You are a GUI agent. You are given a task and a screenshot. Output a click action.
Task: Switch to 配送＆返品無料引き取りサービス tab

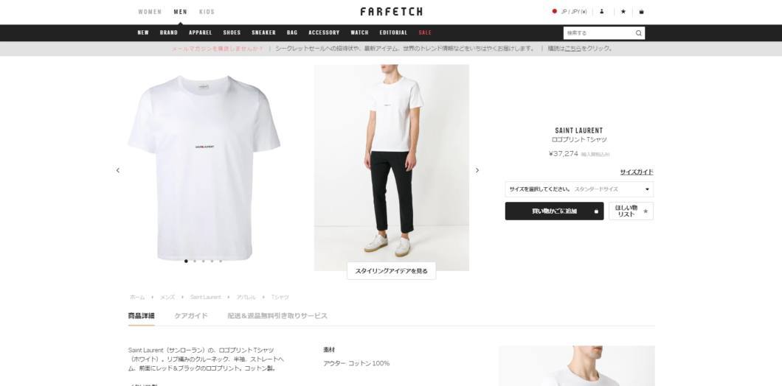coord(277,316)
